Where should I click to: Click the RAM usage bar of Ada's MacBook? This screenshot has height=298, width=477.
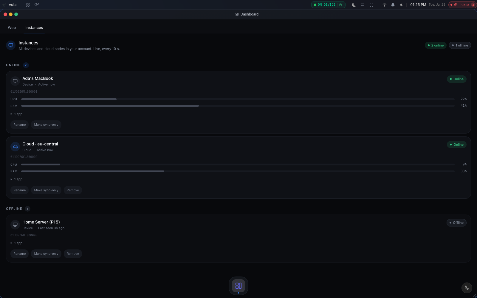238,106
